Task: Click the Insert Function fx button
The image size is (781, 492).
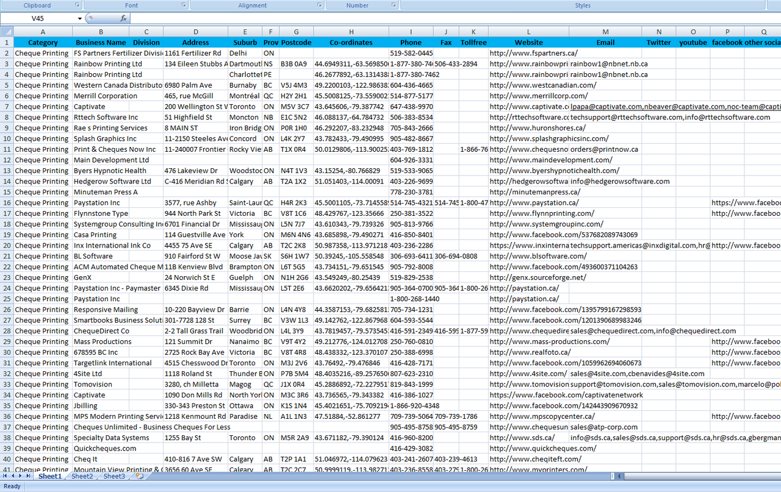Action: point(123,18)
